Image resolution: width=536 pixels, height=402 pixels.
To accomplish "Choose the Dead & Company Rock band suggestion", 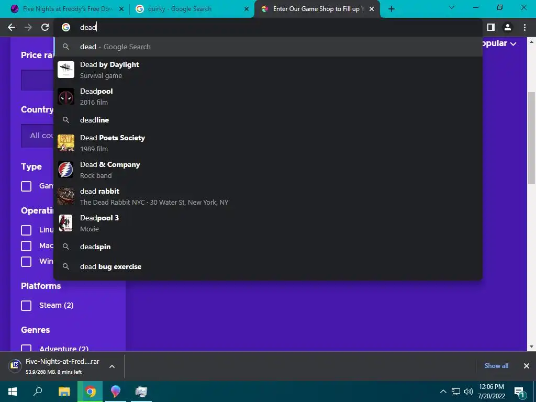I will [268, 170].
